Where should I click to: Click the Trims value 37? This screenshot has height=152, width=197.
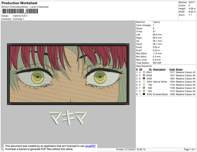click(x=154, y=31)
